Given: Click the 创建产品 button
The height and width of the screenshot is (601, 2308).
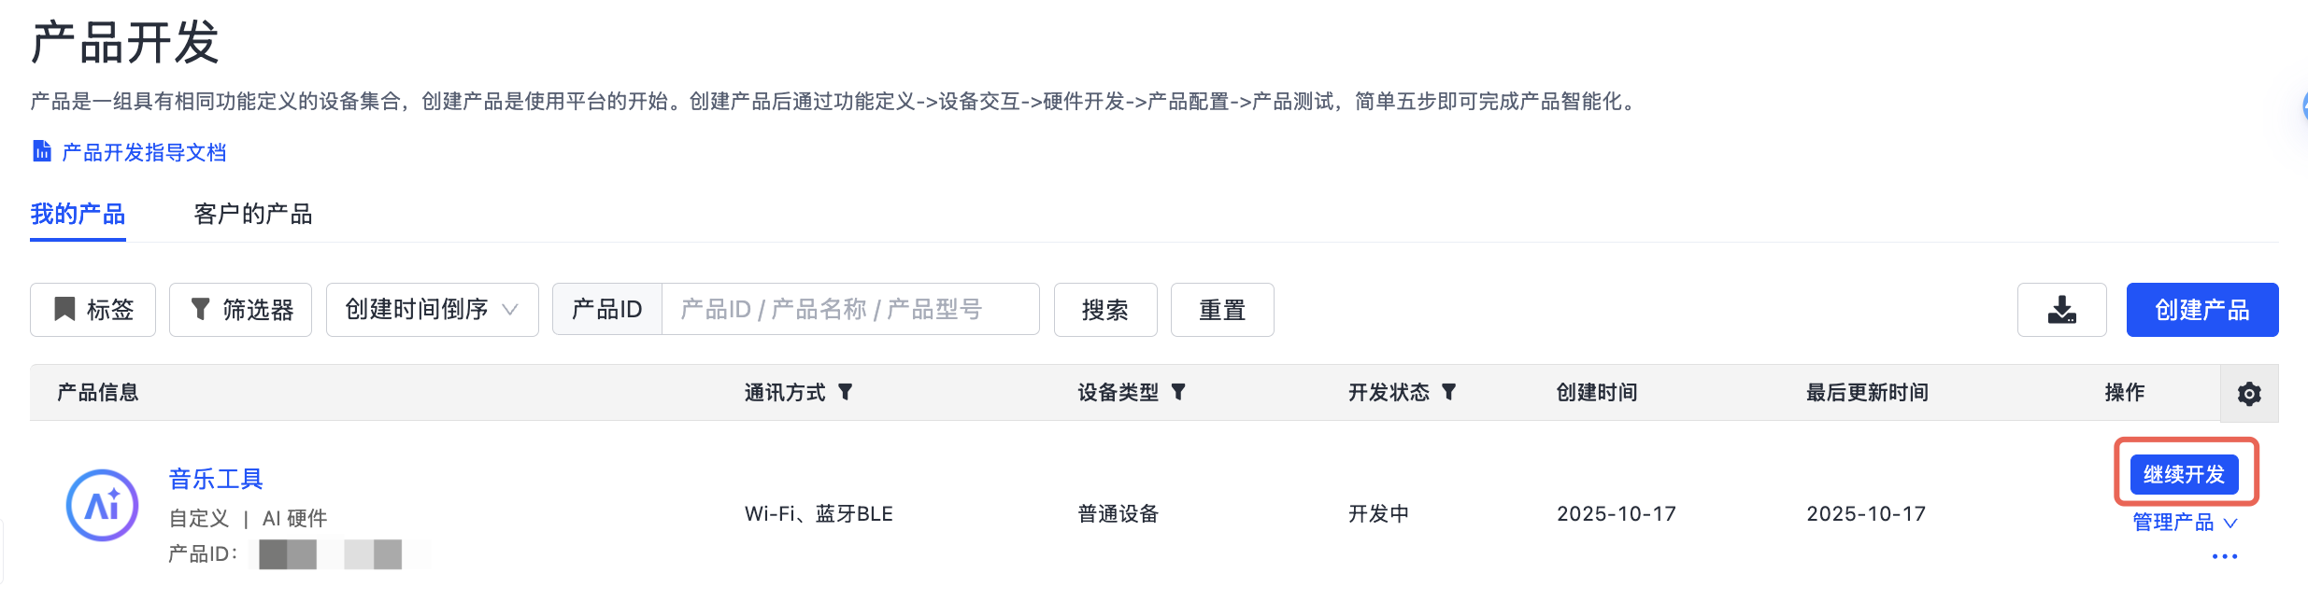Looking at the screenshot, I should [x=2201, y=310].
